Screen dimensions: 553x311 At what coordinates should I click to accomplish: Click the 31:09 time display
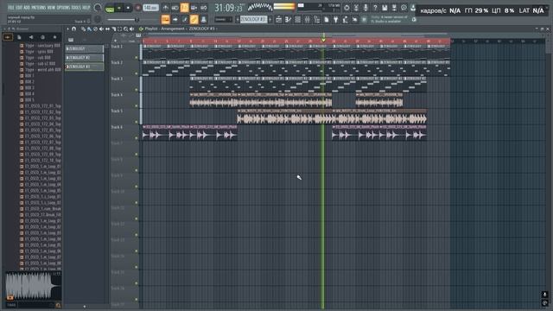coord(228,8)
